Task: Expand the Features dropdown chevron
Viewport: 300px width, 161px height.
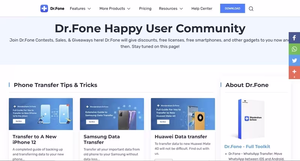Action: click(89, 9)
